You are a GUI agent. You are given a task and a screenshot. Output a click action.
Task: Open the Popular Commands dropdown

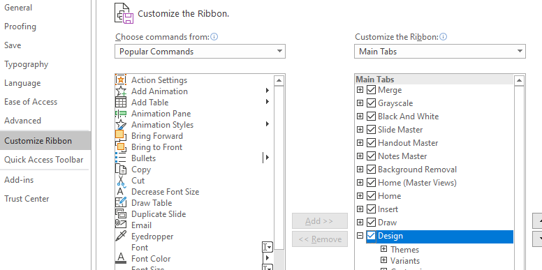click(200, 52)
